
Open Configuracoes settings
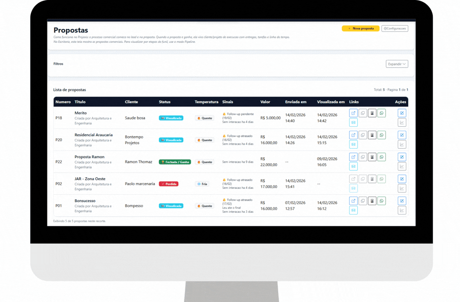pyautogui.click(x=395, y=28)
